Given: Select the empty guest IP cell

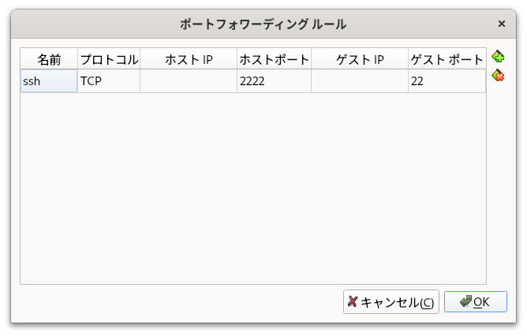Looking at the screenshot, I should [360, 81].
